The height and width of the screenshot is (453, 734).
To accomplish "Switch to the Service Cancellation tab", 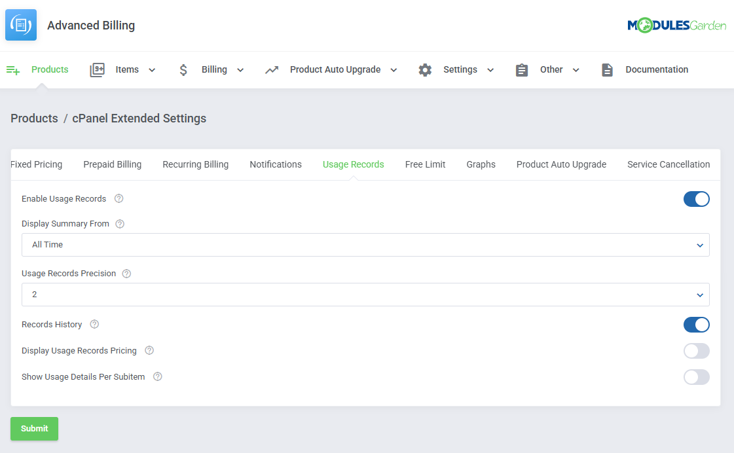I will (x=669, y=164).
